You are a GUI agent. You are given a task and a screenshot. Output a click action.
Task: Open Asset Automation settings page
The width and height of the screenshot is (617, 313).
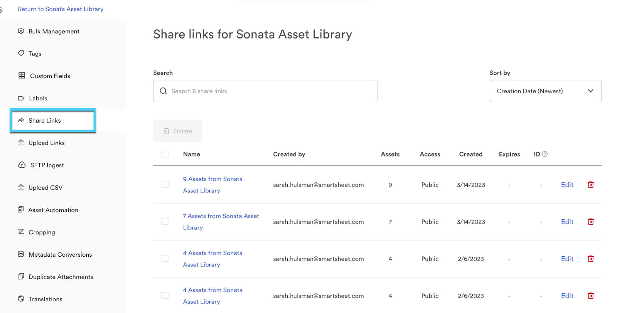pos(53,210)
